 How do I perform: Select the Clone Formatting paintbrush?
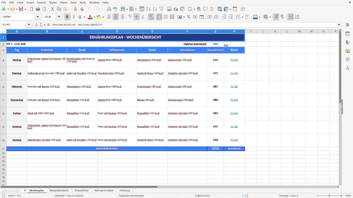point(75,9)
